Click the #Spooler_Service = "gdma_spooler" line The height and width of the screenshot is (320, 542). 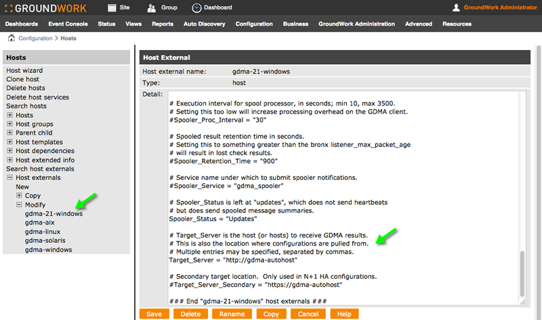[226, 186]
